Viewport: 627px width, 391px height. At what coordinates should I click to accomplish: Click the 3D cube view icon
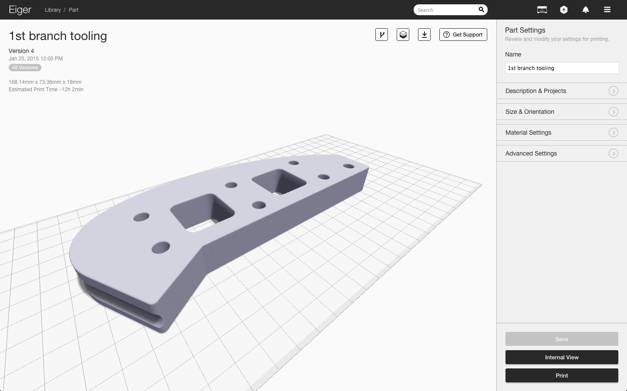pos(403,35)
